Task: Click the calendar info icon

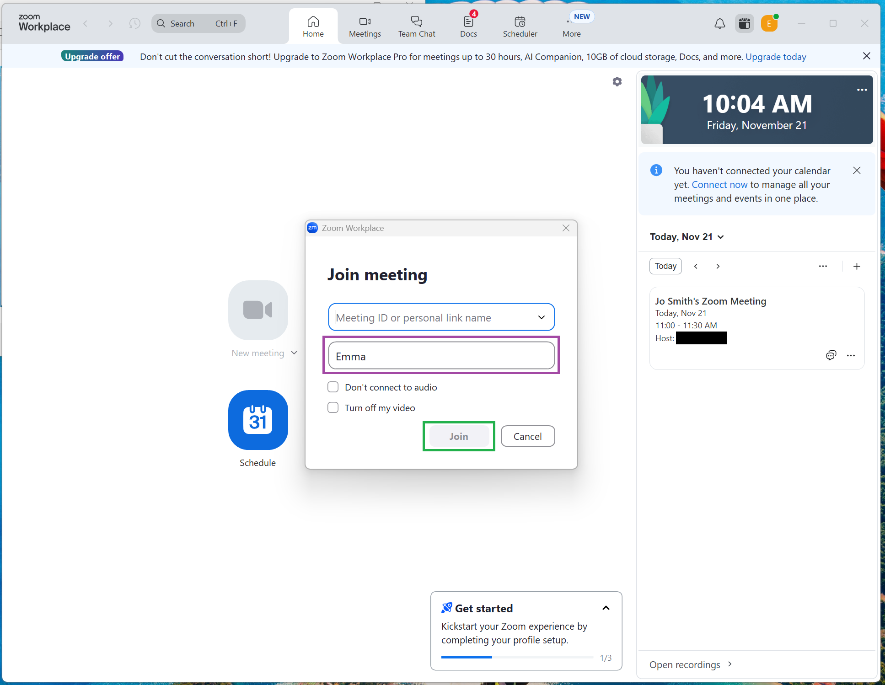Action: point(656,170)
